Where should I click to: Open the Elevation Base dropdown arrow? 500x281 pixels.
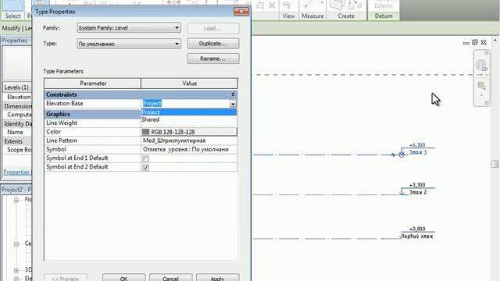coord(233,104)
